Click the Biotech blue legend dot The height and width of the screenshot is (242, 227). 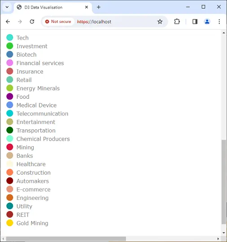pos(10,54)
